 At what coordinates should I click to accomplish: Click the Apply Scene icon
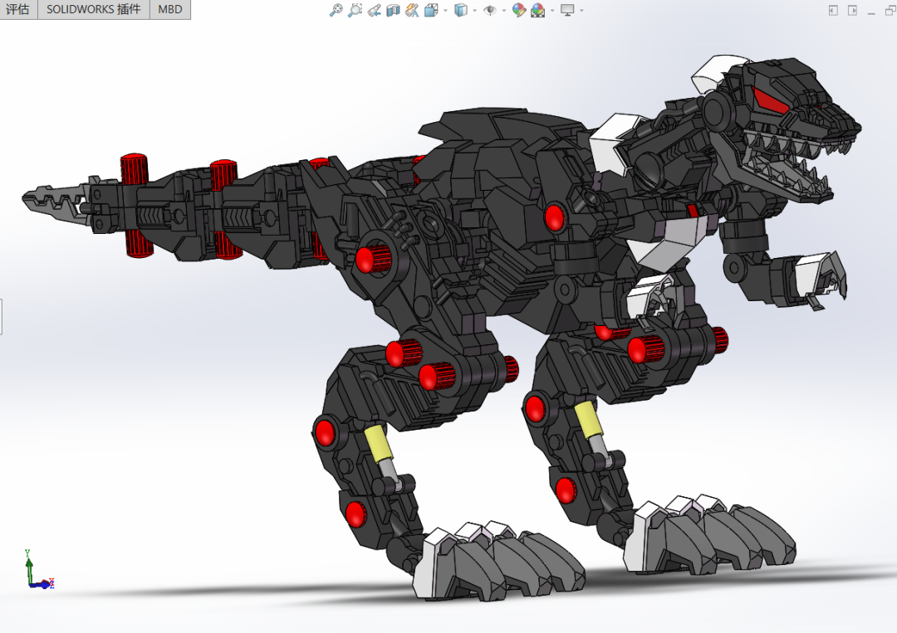pos(537,10)
